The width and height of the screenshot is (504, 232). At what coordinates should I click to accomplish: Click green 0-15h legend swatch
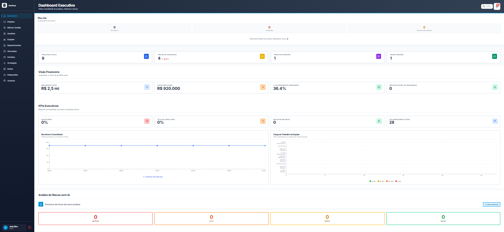point(370,181)
